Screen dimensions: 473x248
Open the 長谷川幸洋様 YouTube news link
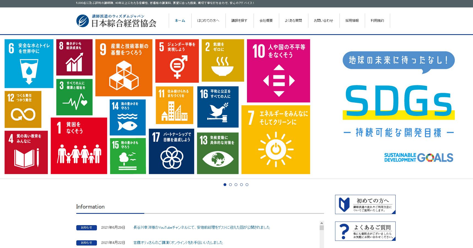[202, 227]
